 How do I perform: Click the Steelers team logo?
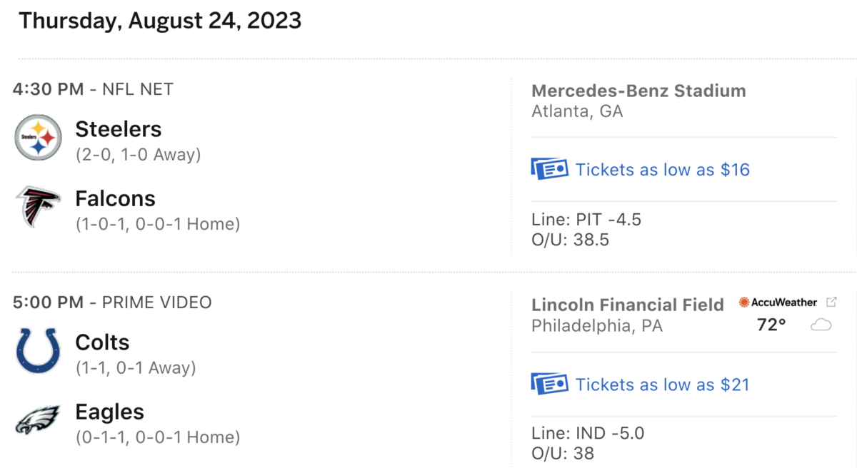tap(38, 138)
